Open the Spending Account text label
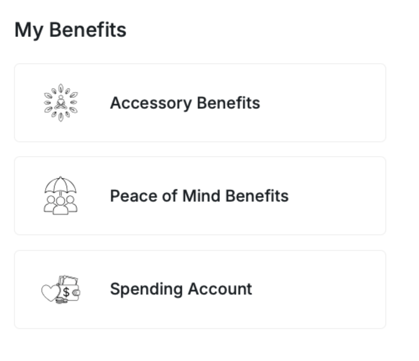Image resolution: width=419 pixels, height=361 pixels. (181, 289)
